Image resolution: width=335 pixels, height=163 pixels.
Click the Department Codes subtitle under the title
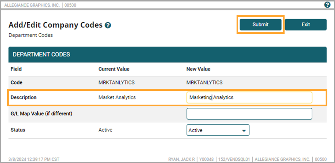31,35
